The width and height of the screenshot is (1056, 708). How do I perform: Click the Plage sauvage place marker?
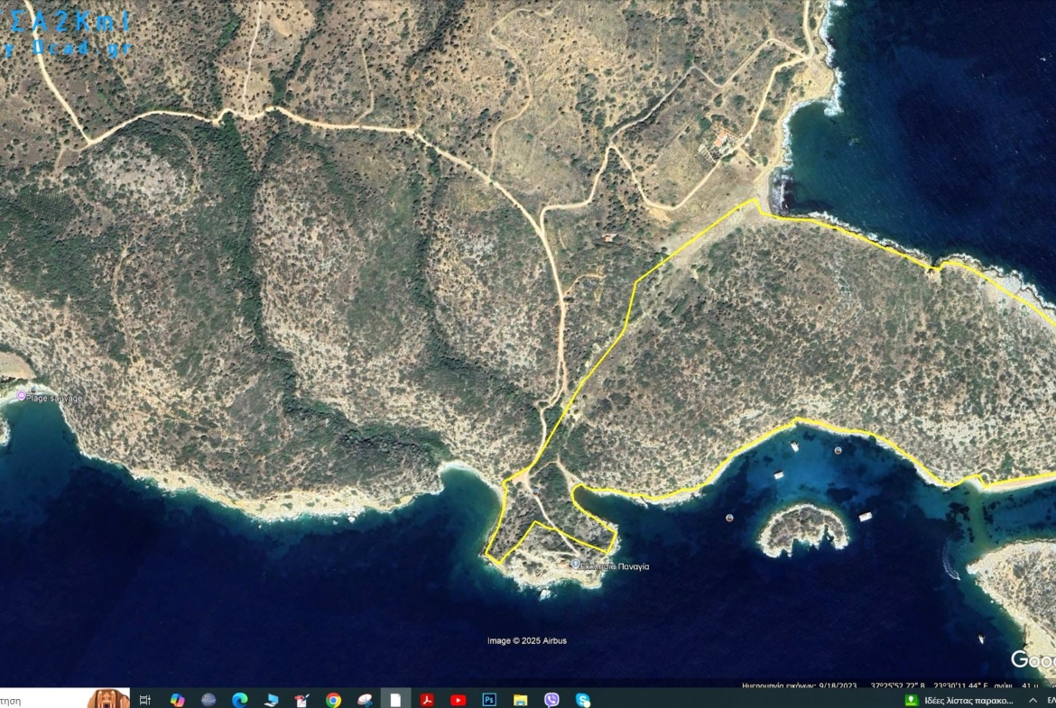pos(21,396)
